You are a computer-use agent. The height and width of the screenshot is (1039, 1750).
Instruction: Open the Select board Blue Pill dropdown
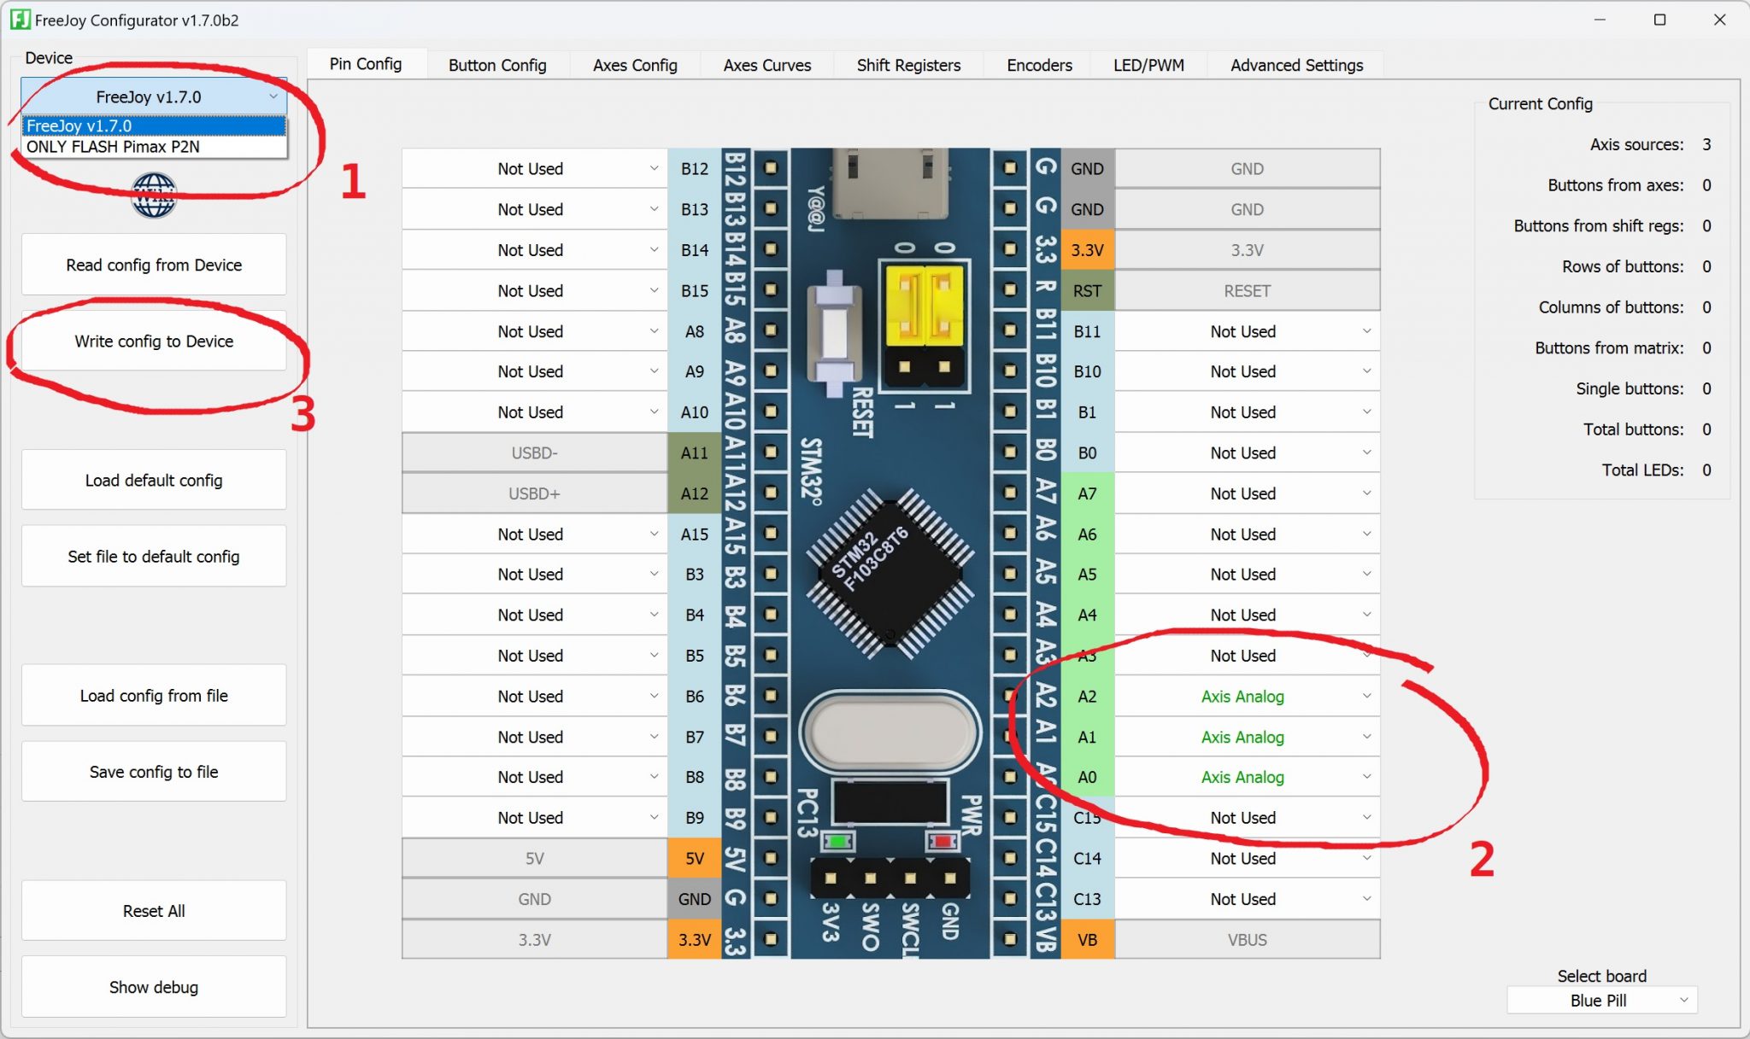click(x=1601, y=1000)
